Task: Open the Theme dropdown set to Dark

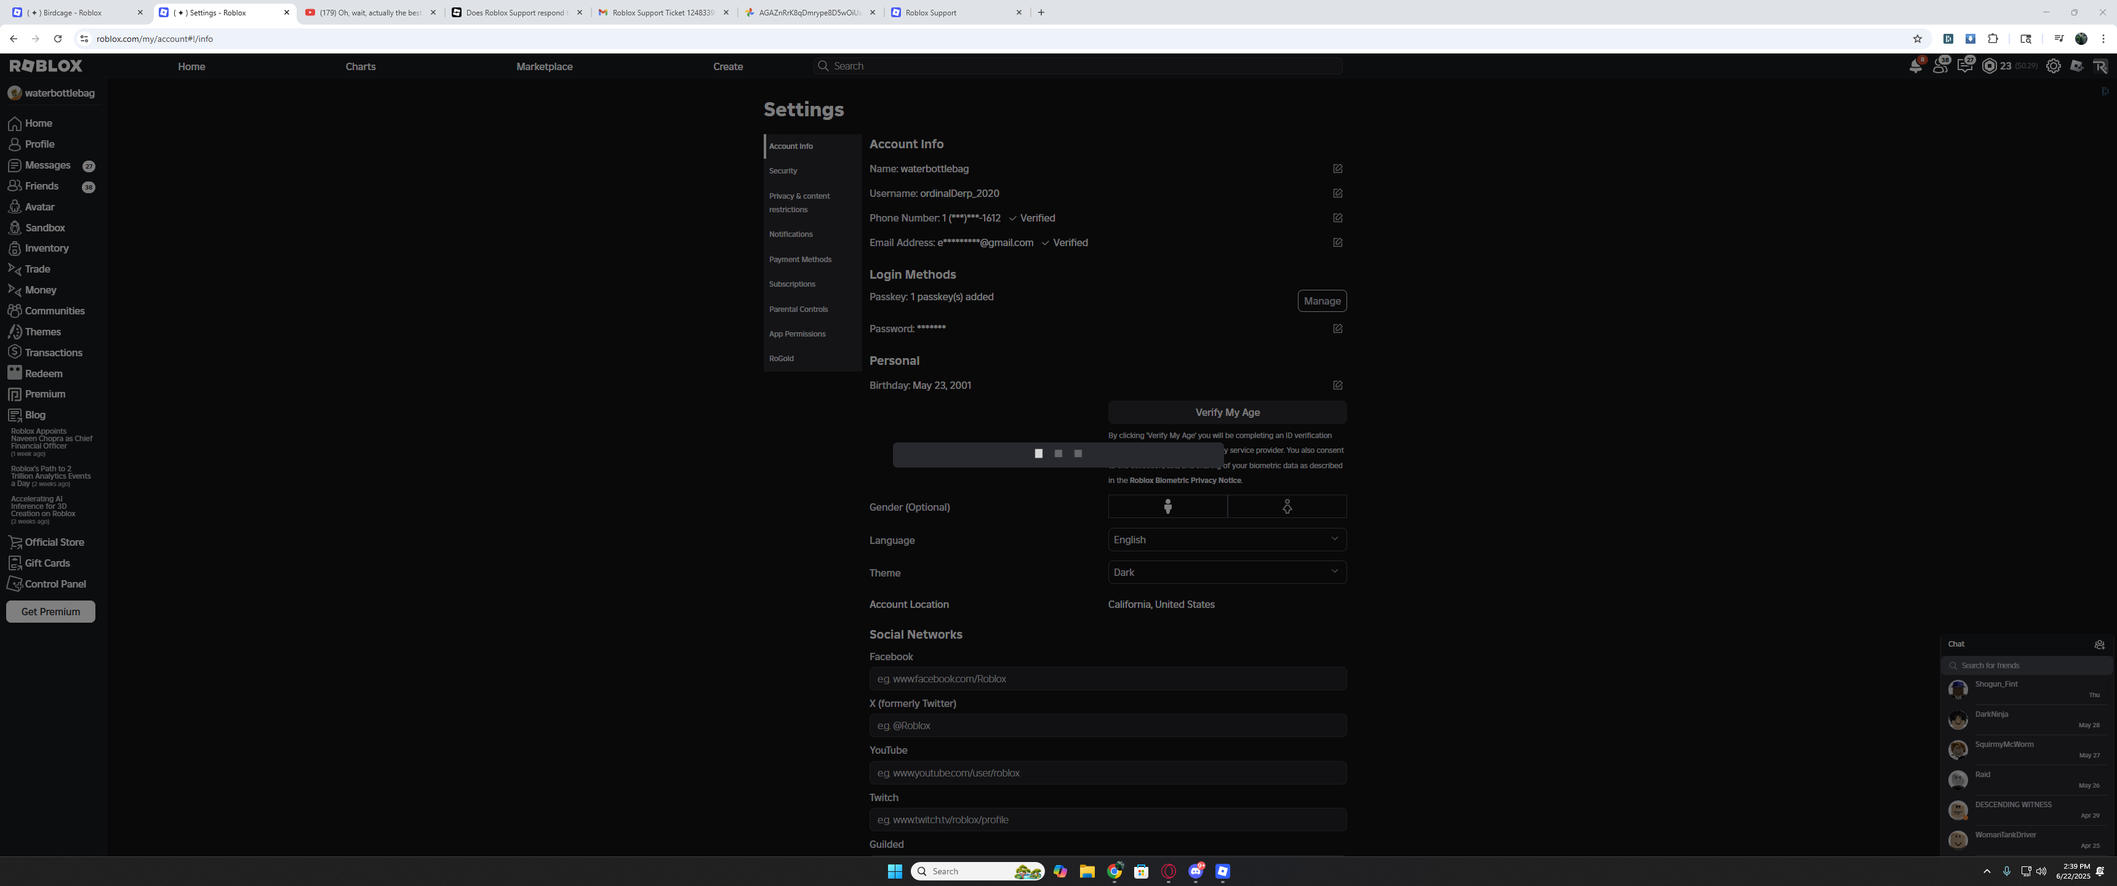Action: 1226,572
